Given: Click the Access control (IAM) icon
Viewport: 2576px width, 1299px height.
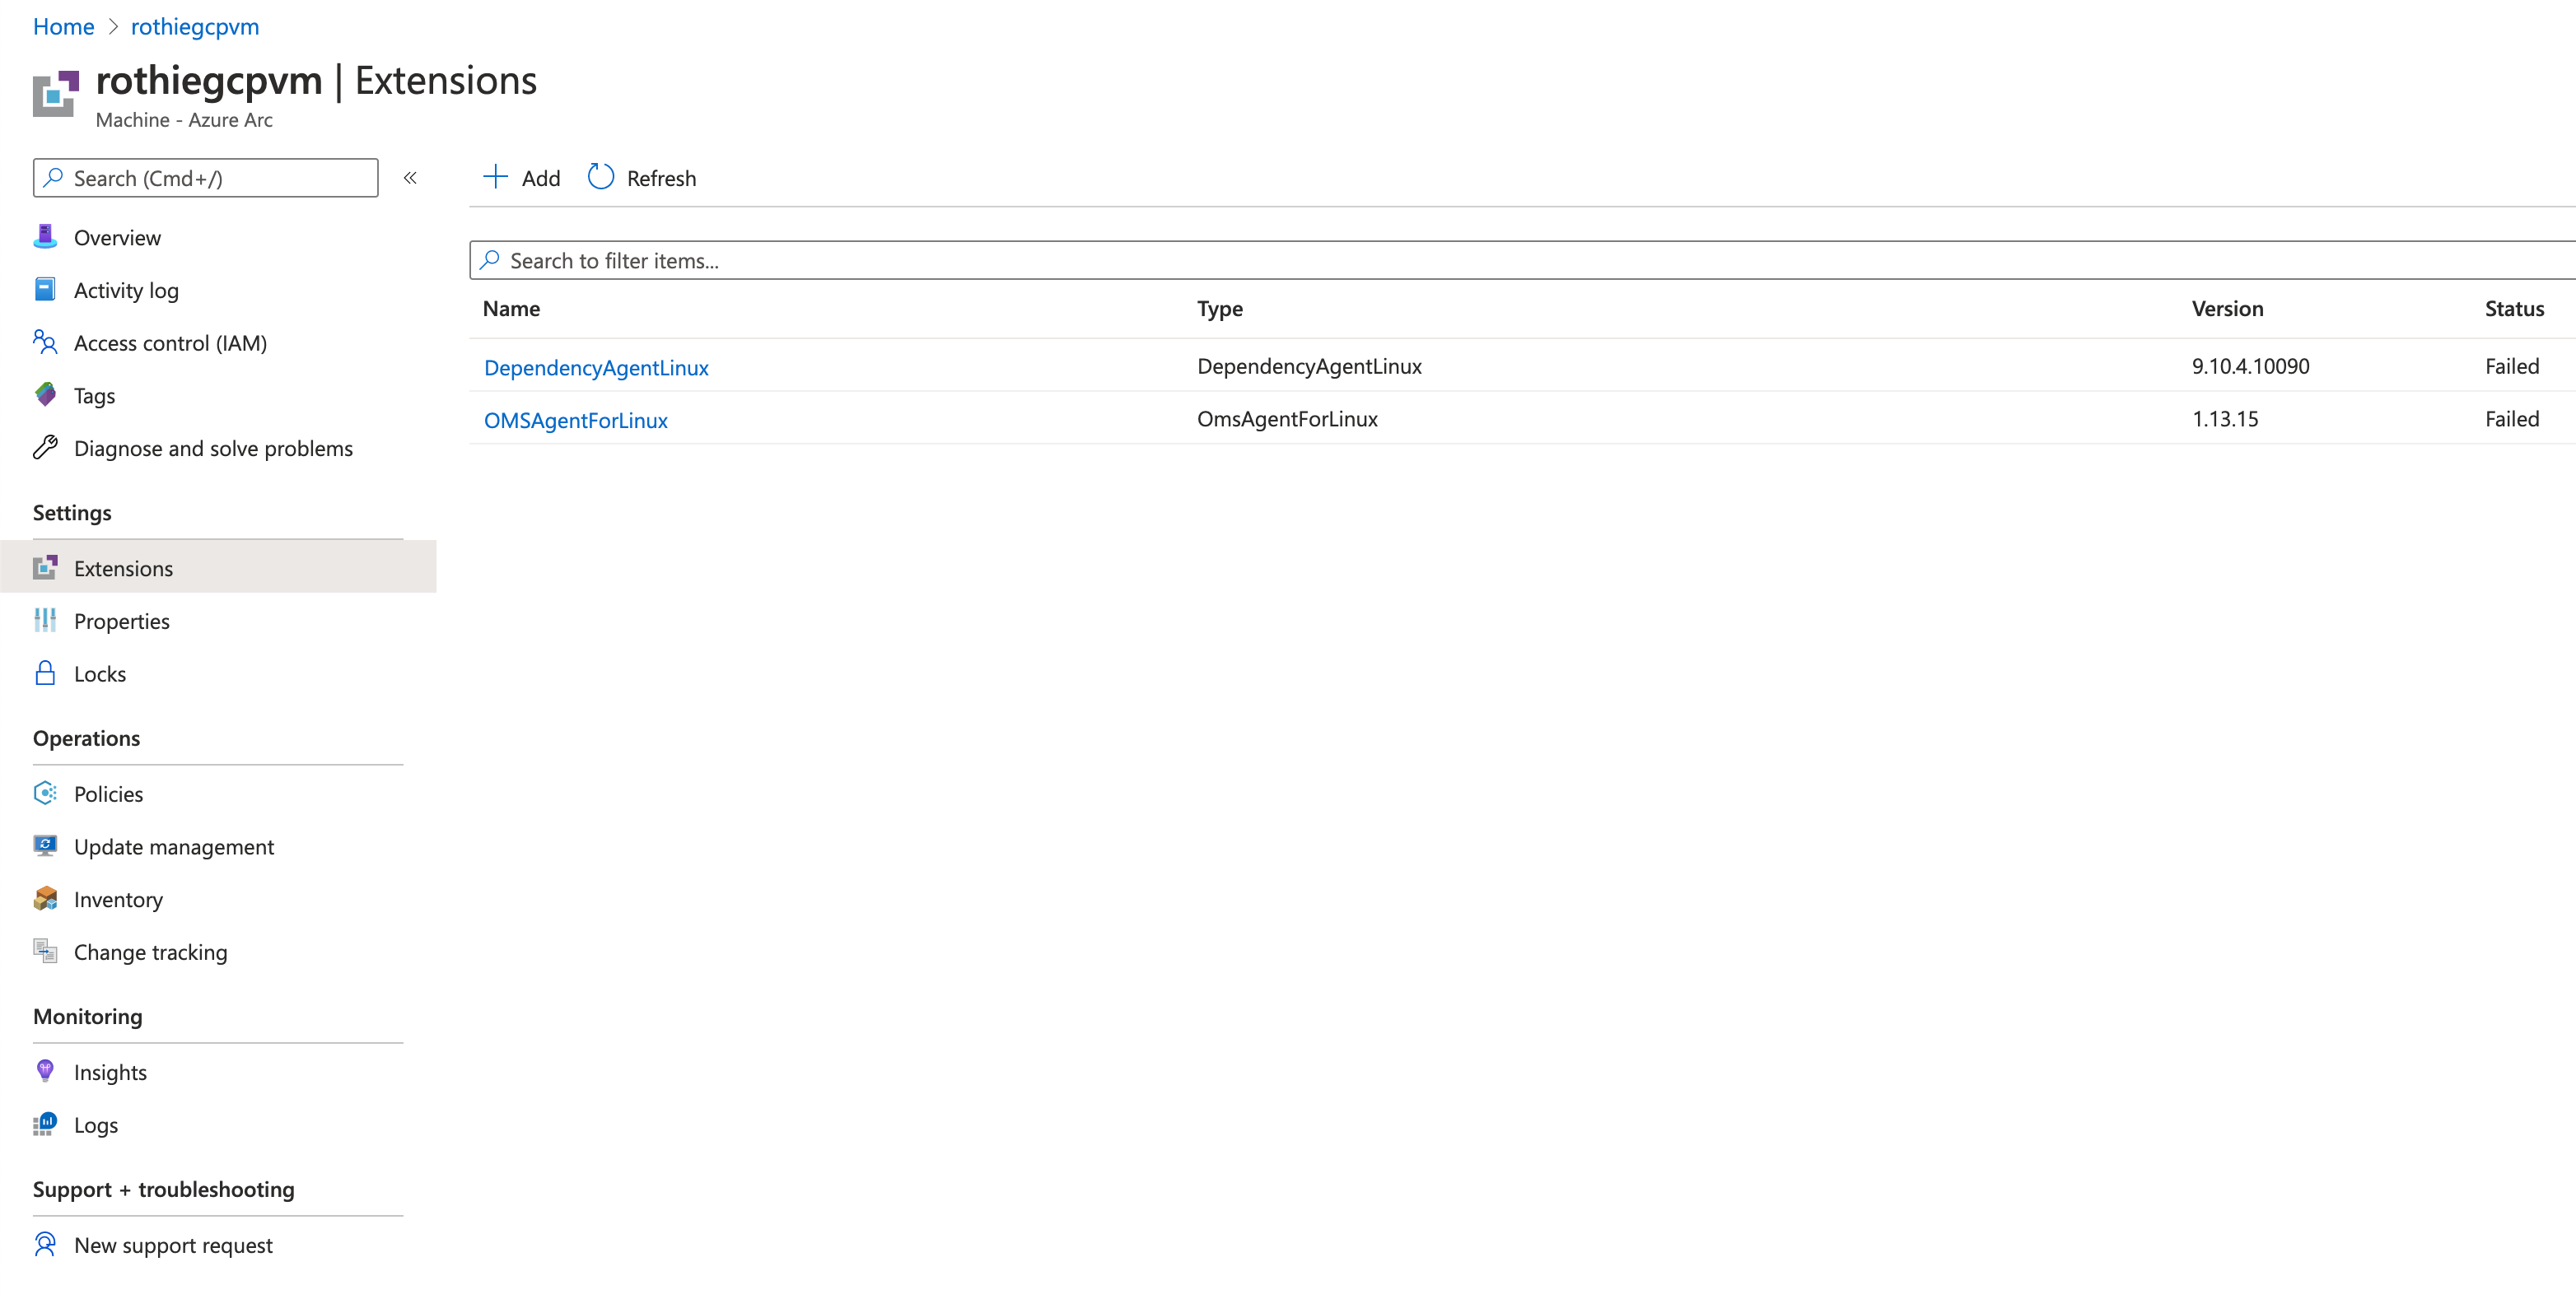Looking at the screenshot, I should [45, 342].
